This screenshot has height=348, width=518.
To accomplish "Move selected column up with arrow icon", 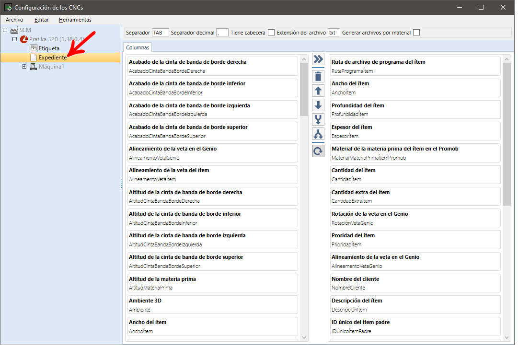I will point(318,91).
